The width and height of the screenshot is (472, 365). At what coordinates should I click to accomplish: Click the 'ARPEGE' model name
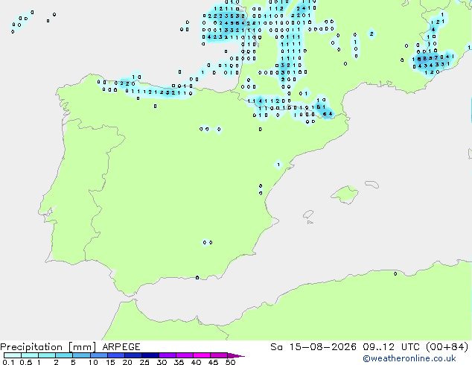121,347
